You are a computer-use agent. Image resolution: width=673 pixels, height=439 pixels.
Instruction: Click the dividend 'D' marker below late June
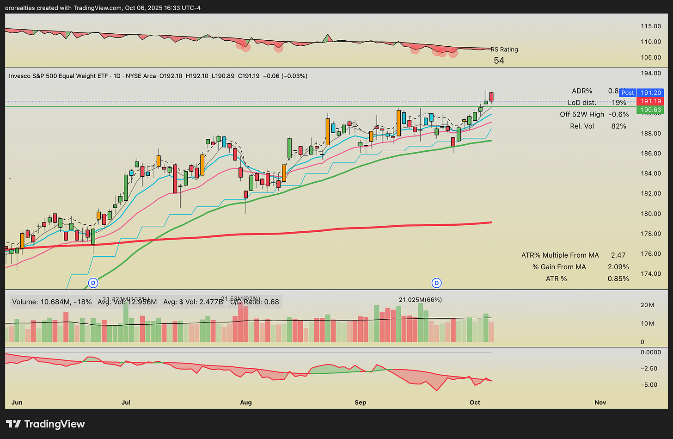pyautogui.click(x=93, y=282)
